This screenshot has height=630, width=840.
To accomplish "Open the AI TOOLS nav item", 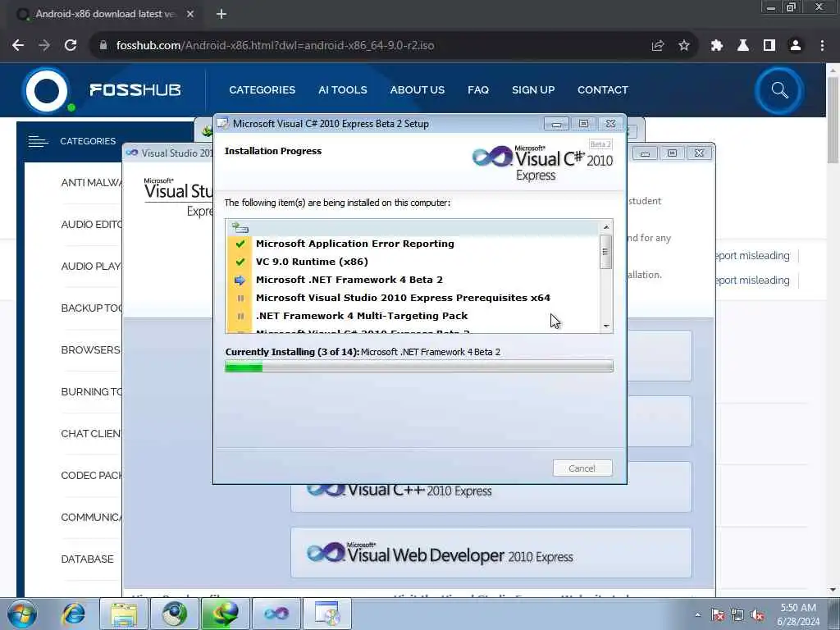I will 343,90.
